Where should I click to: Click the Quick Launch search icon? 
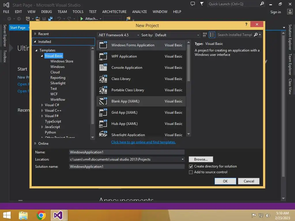(262, 4)
